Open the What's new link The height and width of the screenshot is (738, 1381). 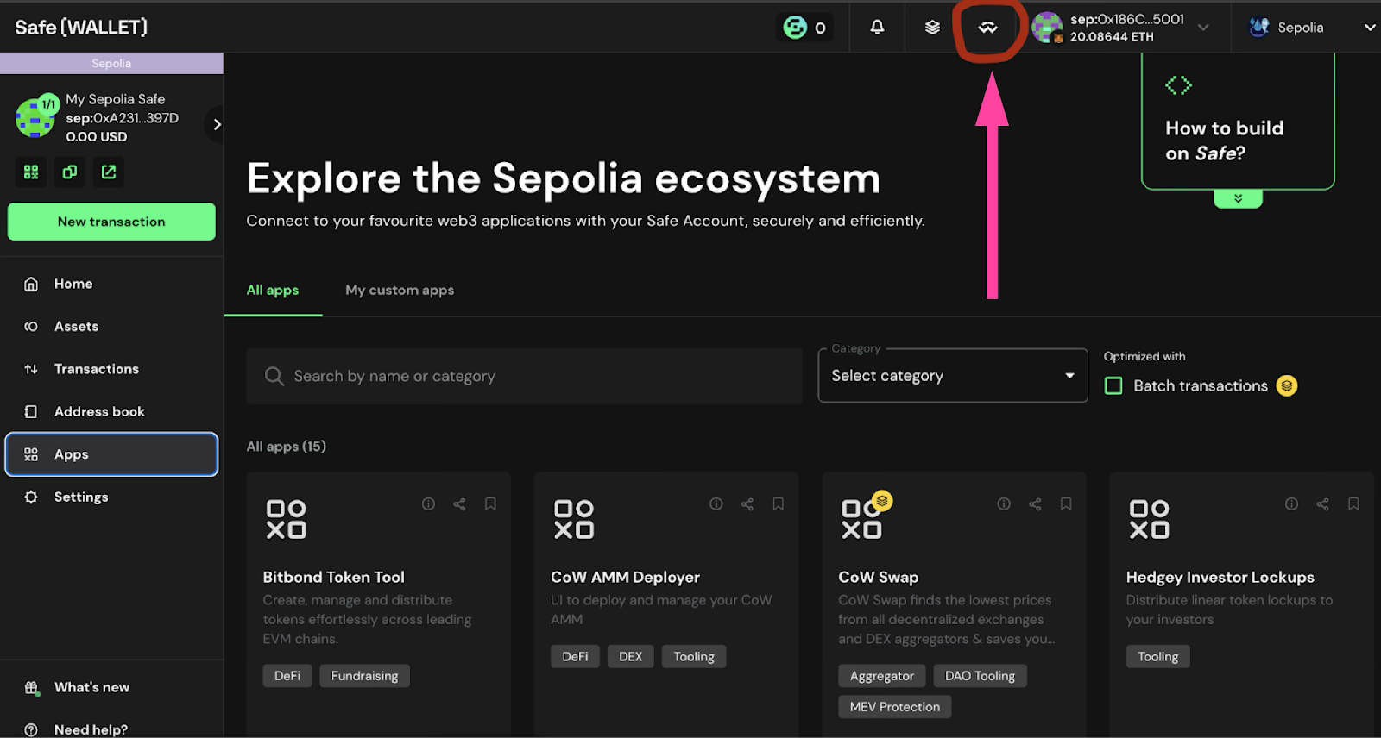click(x=91, y=687)
